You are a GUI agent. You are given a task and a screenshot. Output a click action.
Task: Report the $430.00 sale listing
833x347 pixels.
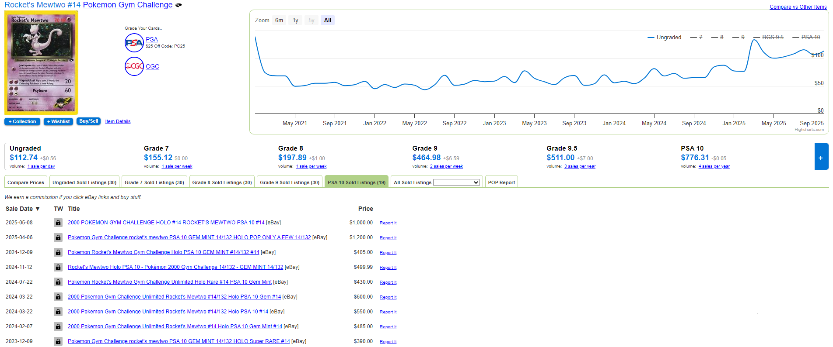[x=388, y=282]
